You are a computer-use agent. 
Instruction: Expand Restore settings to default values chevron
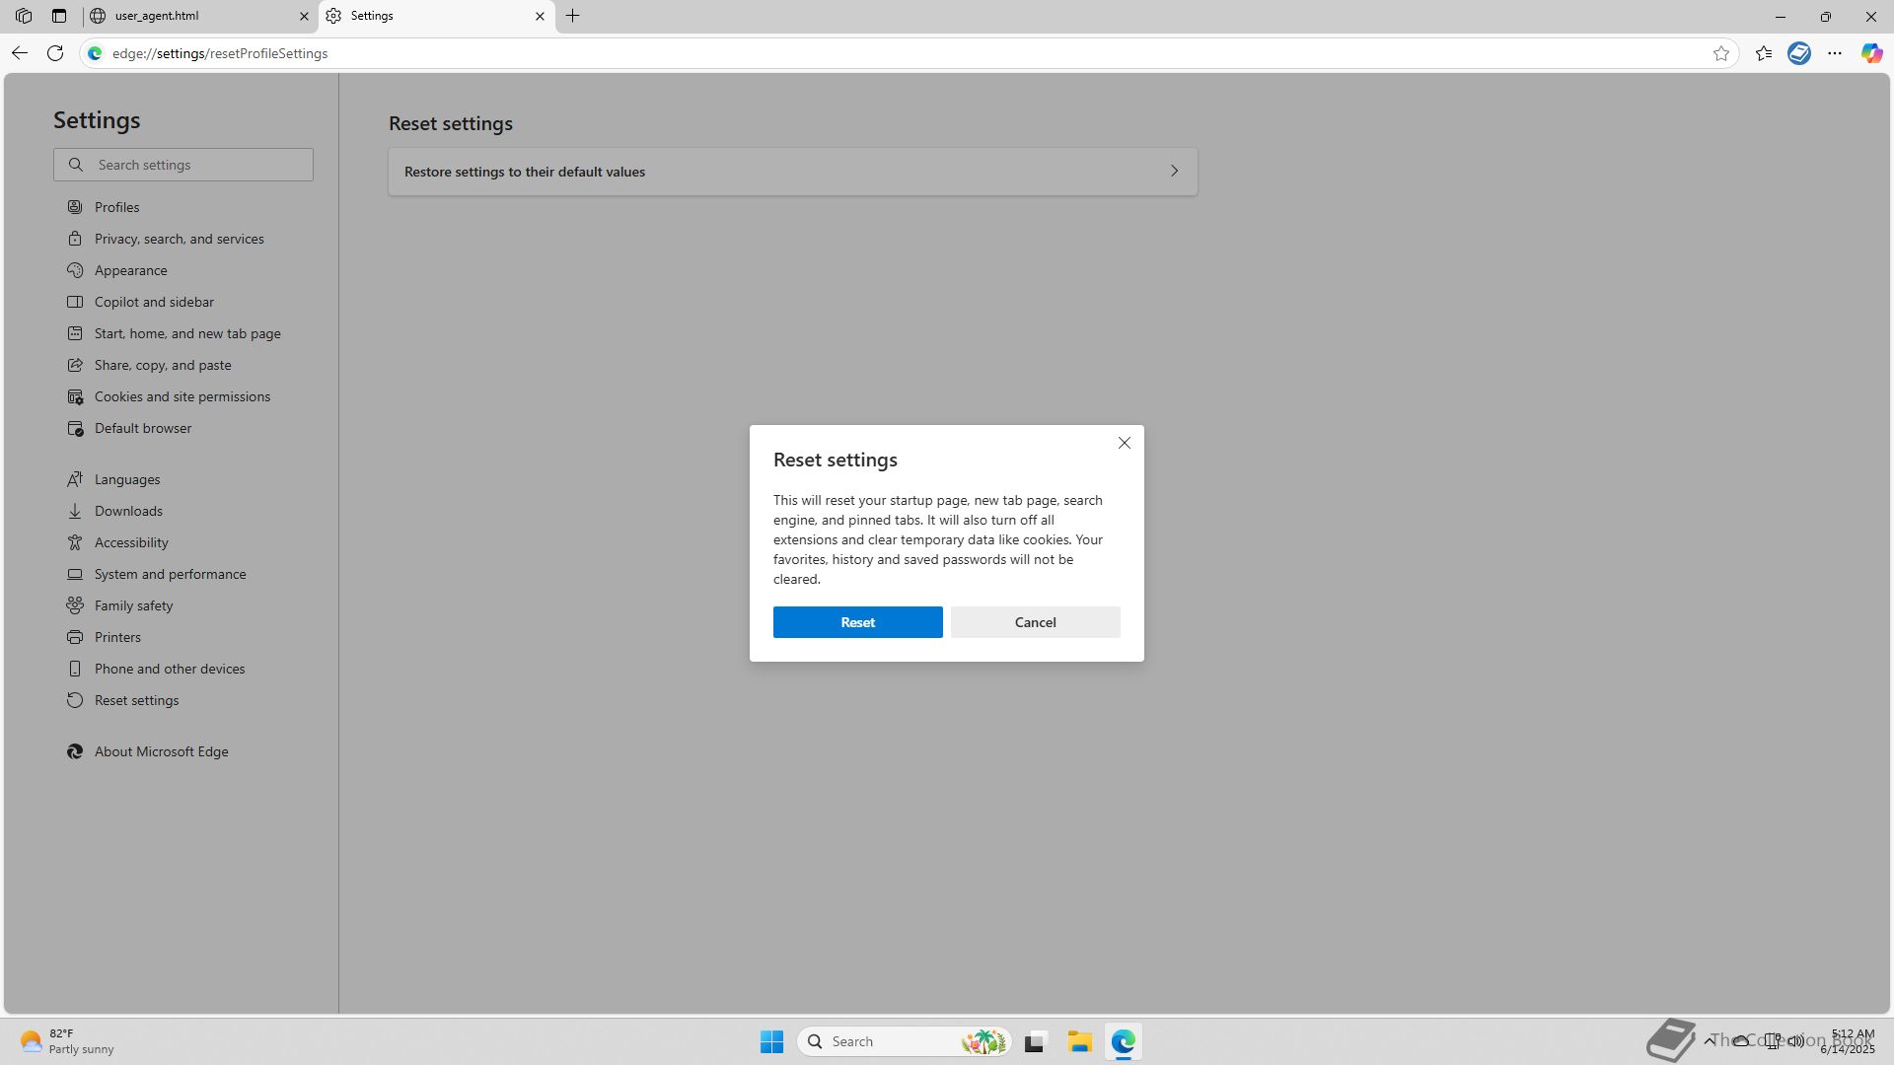click(x=1174, y=172)
